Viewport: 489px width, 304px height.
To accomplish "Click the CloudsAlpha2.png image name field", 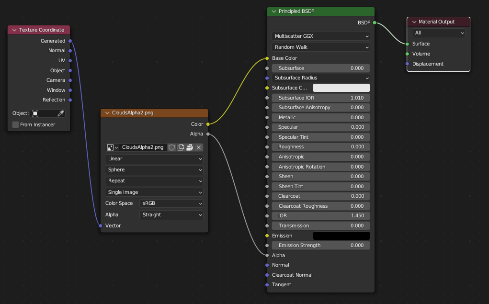I will pos(143,147).
